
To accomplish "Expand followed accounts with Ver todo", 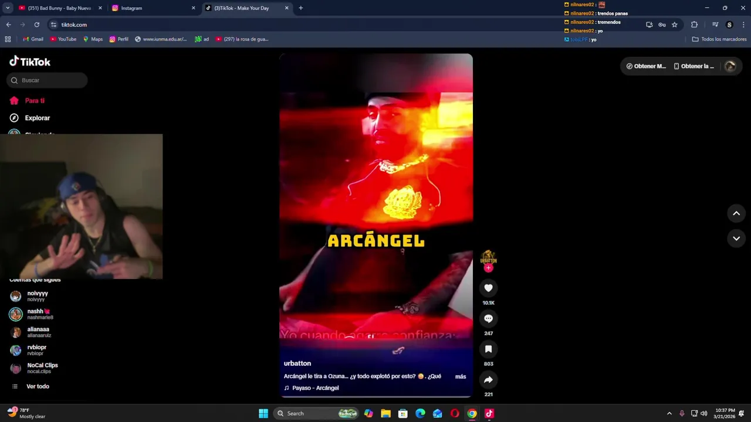I will pyautogui.click(x=31, y=386).
